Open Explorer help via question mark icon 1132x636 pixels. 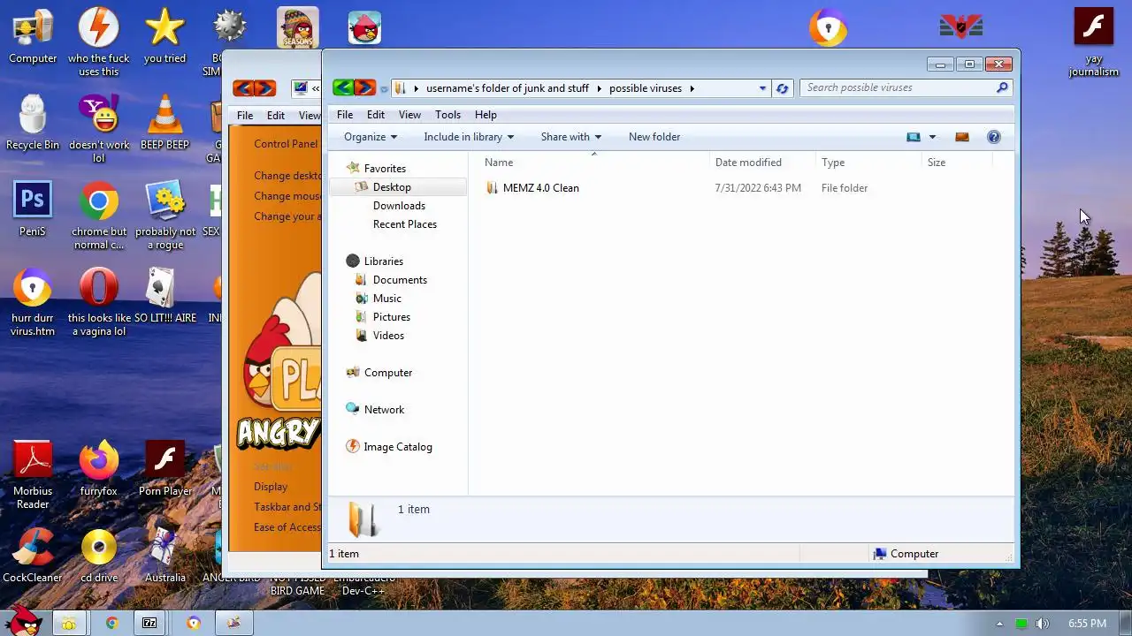click(x=994, y=137)
